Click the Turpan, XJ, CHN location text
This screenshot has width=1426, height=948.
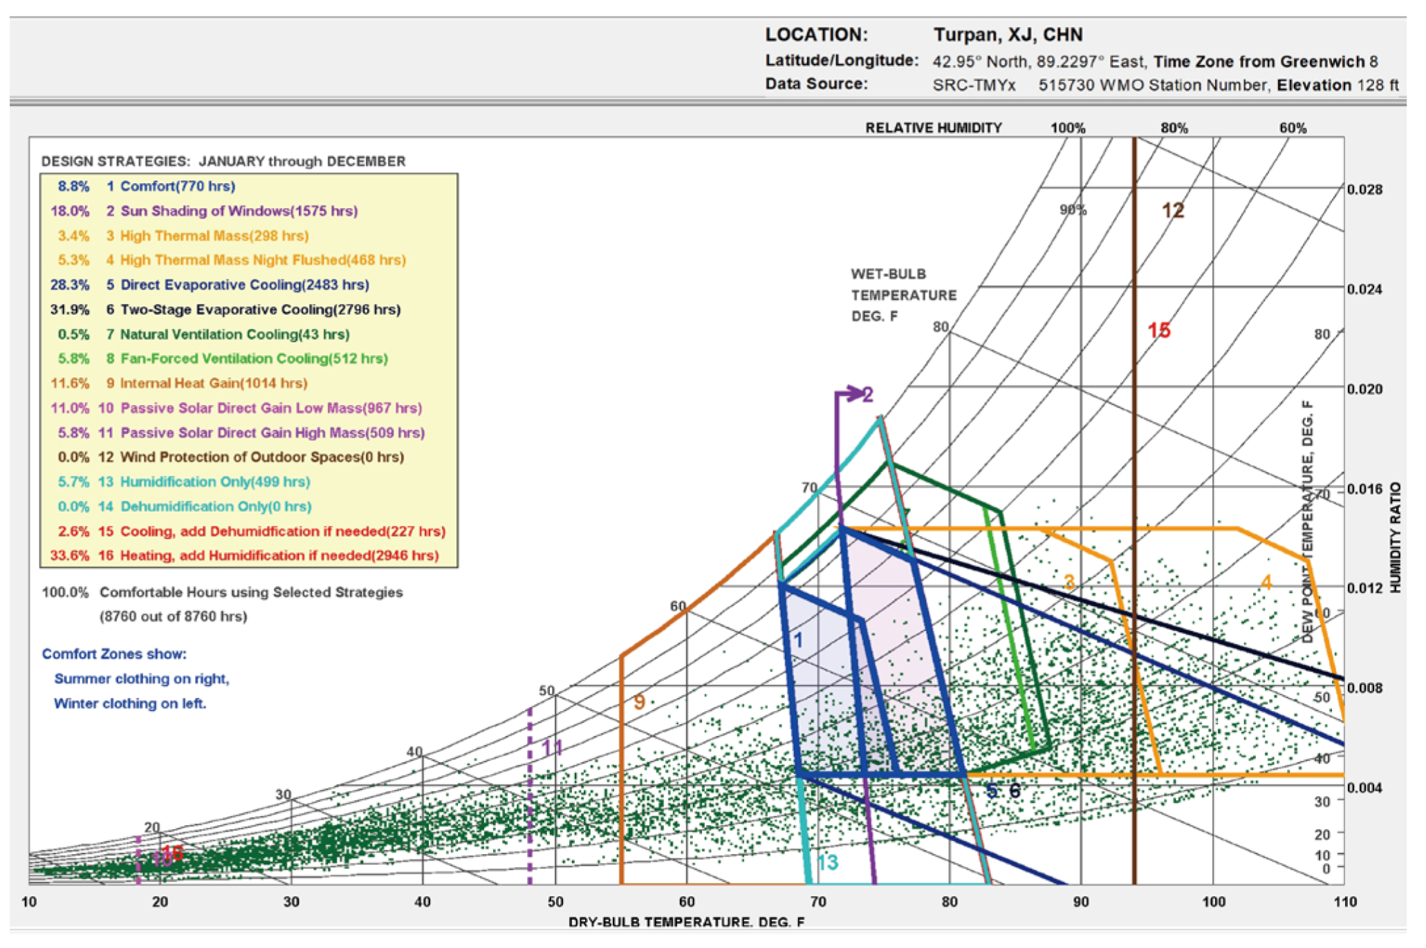tap(1008, 35)
